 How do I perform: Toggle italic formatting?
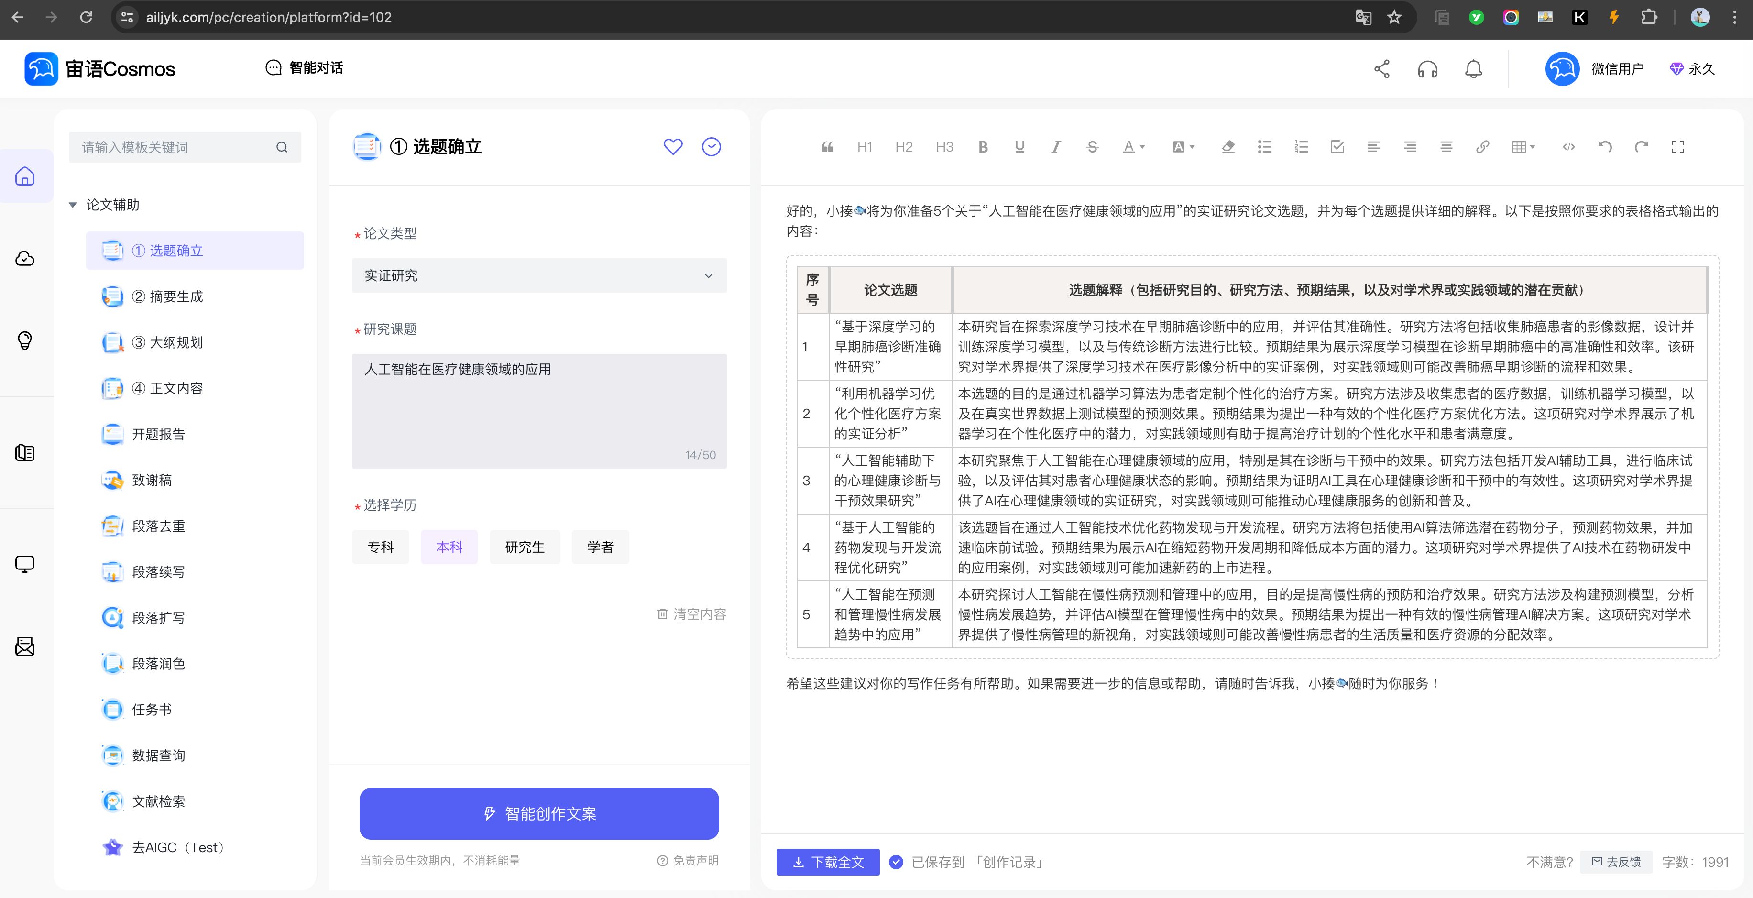tap(1055, 147)
